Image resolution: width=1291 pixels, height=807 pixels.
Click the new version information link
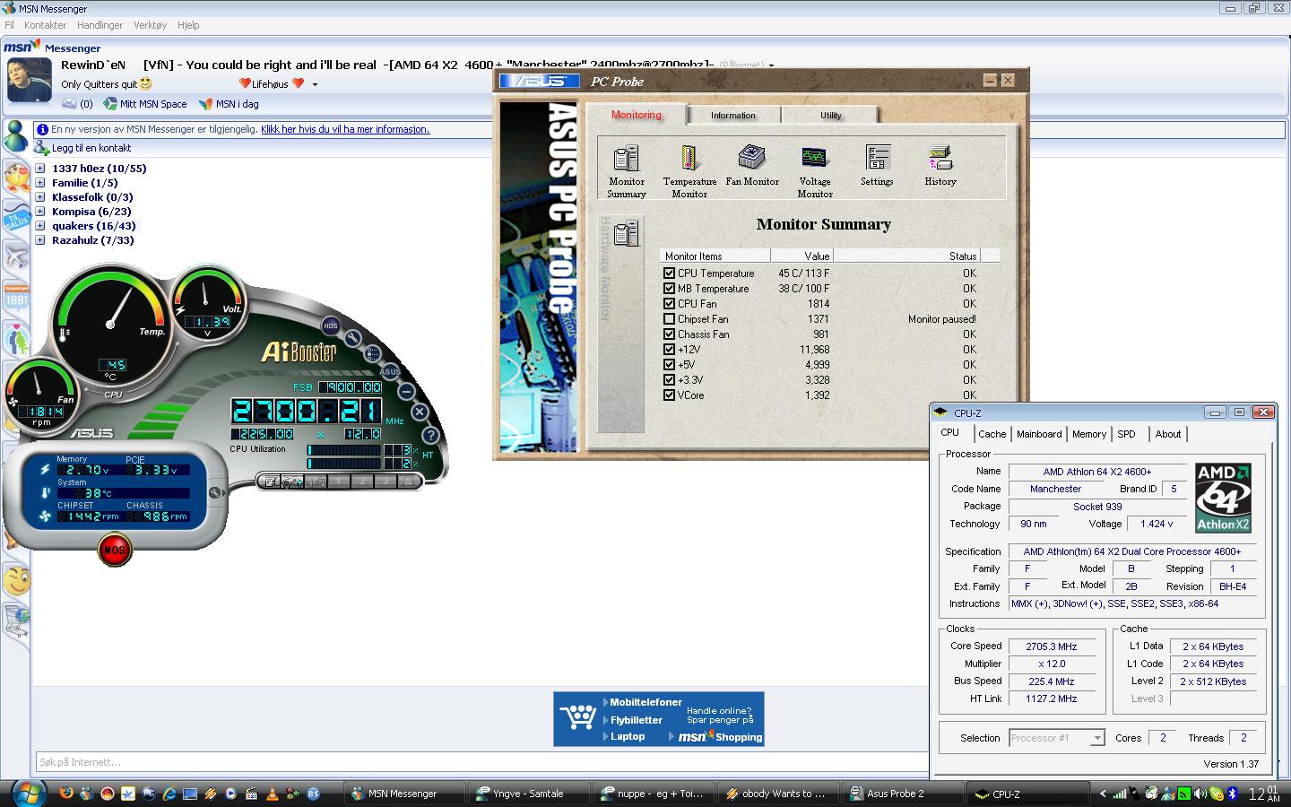coord(345,129)
